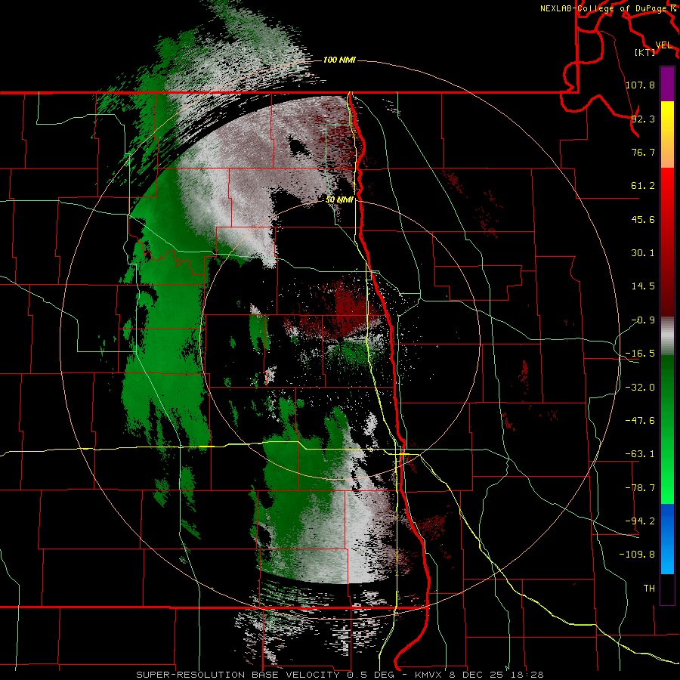Image resolution: width=680 pixels, height=680 pixels.
Task: Click the "50 NMI" range ring label
Action: tap(339, 200)
